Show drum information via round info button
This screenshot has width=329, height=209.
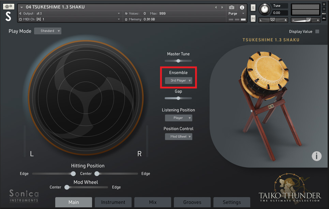click(316, 156)
